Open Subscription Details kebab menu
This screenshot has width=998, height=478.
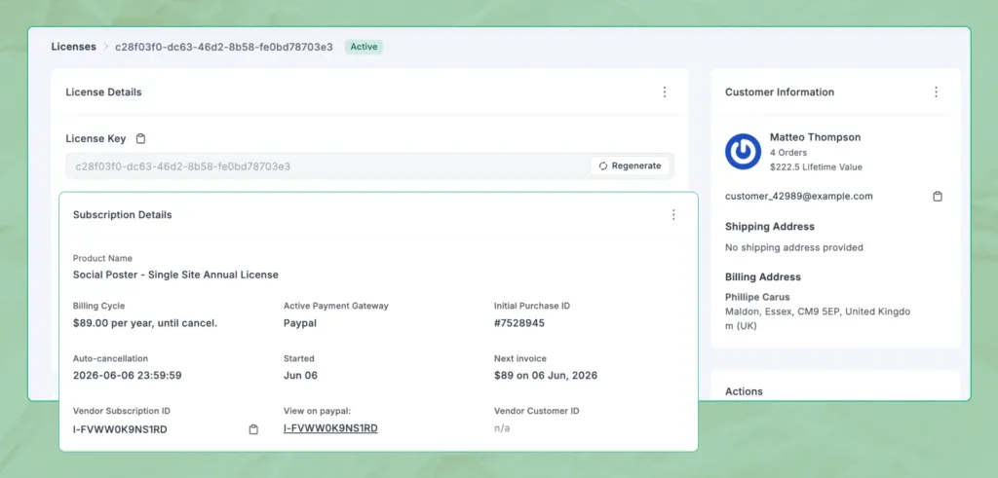672,215
